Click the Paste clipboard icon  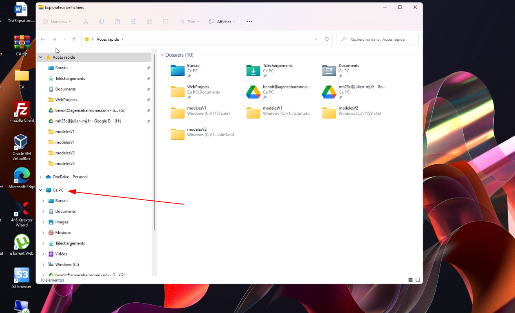click(117, 22)
